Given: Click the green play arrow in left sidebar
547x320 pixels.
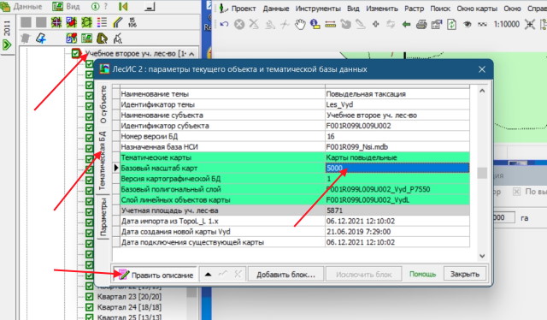Looking at the screenshot, I should tap(7, 44).
